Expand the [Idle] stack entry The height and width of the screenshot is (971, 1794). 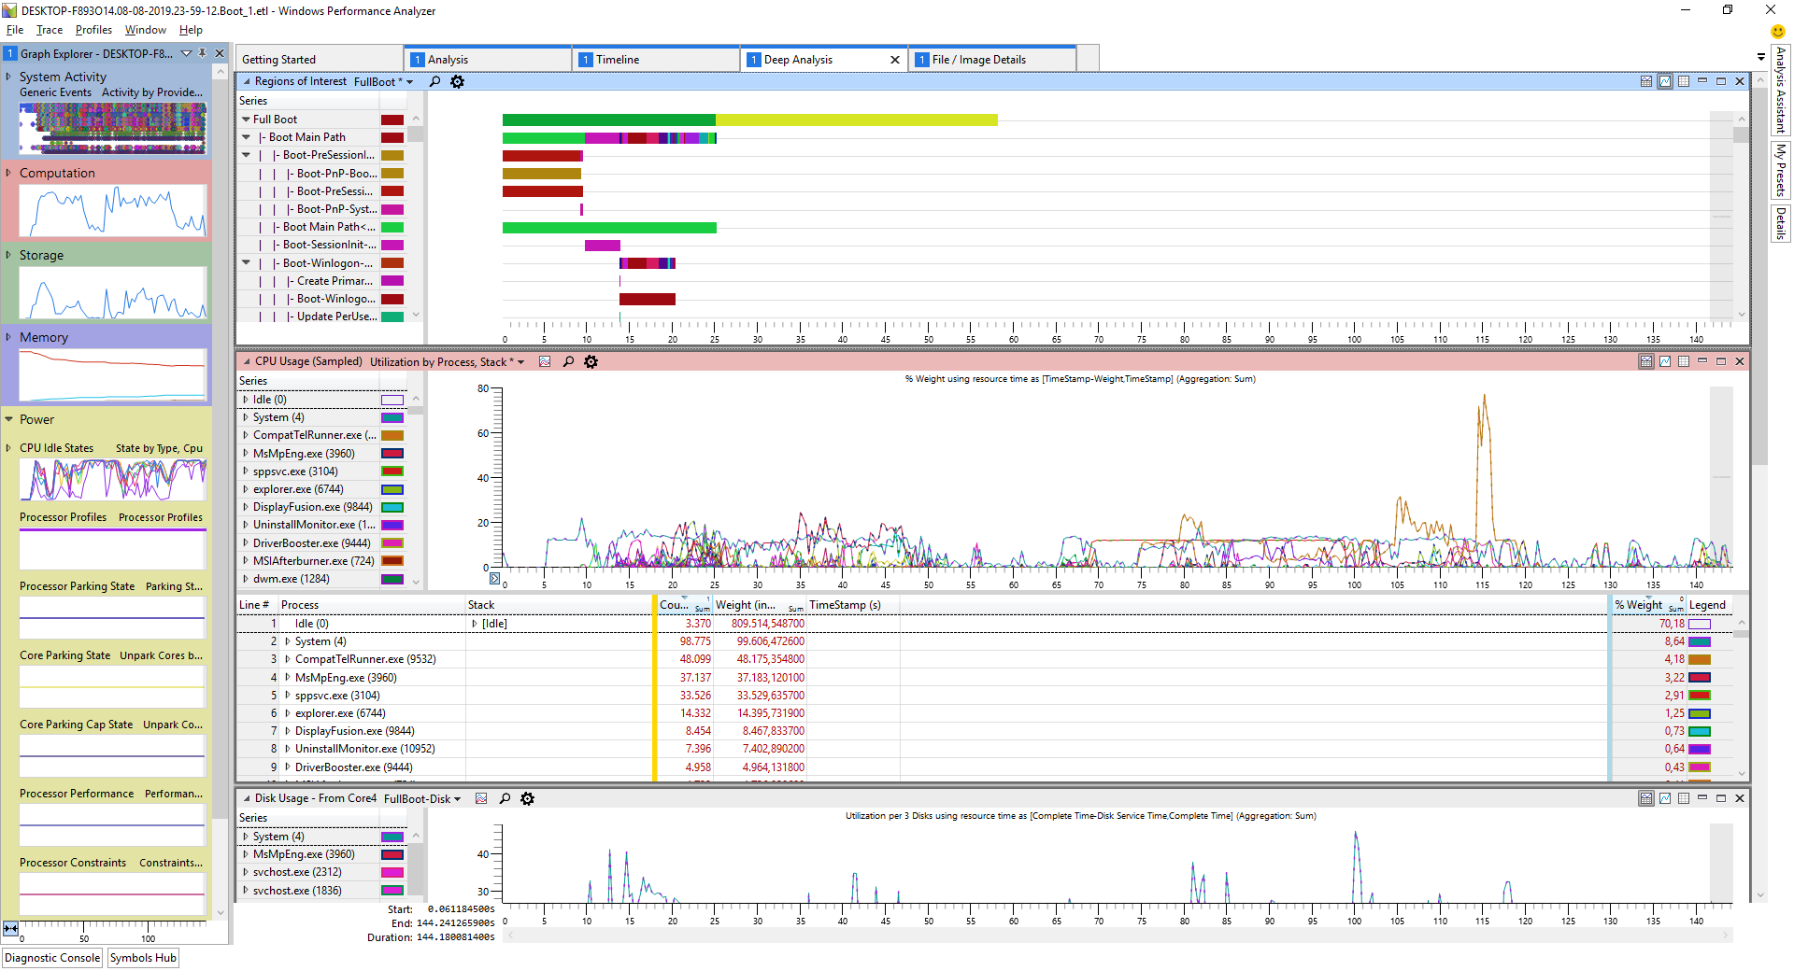coord(474,624)
